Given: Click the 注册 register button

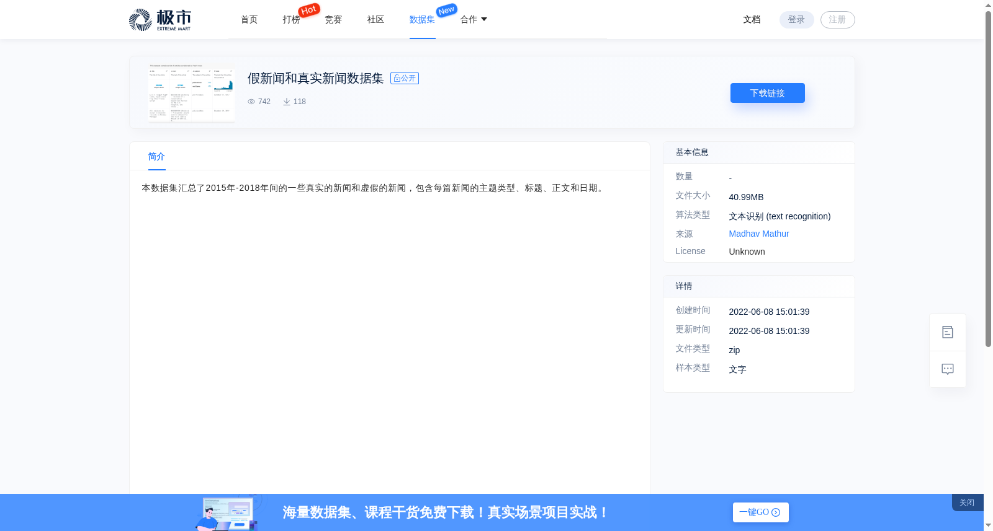Looking at the screenshot, I should click(837, 20).
